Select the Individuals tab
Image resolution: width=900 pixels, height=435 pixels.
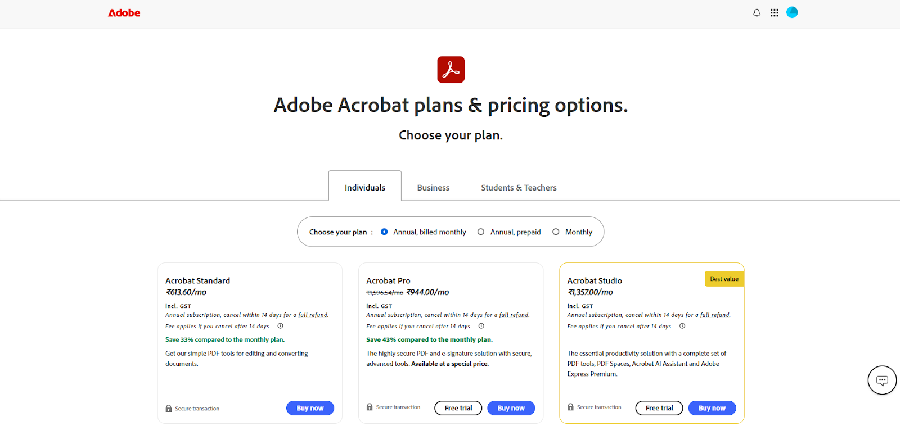click(364, 187)
